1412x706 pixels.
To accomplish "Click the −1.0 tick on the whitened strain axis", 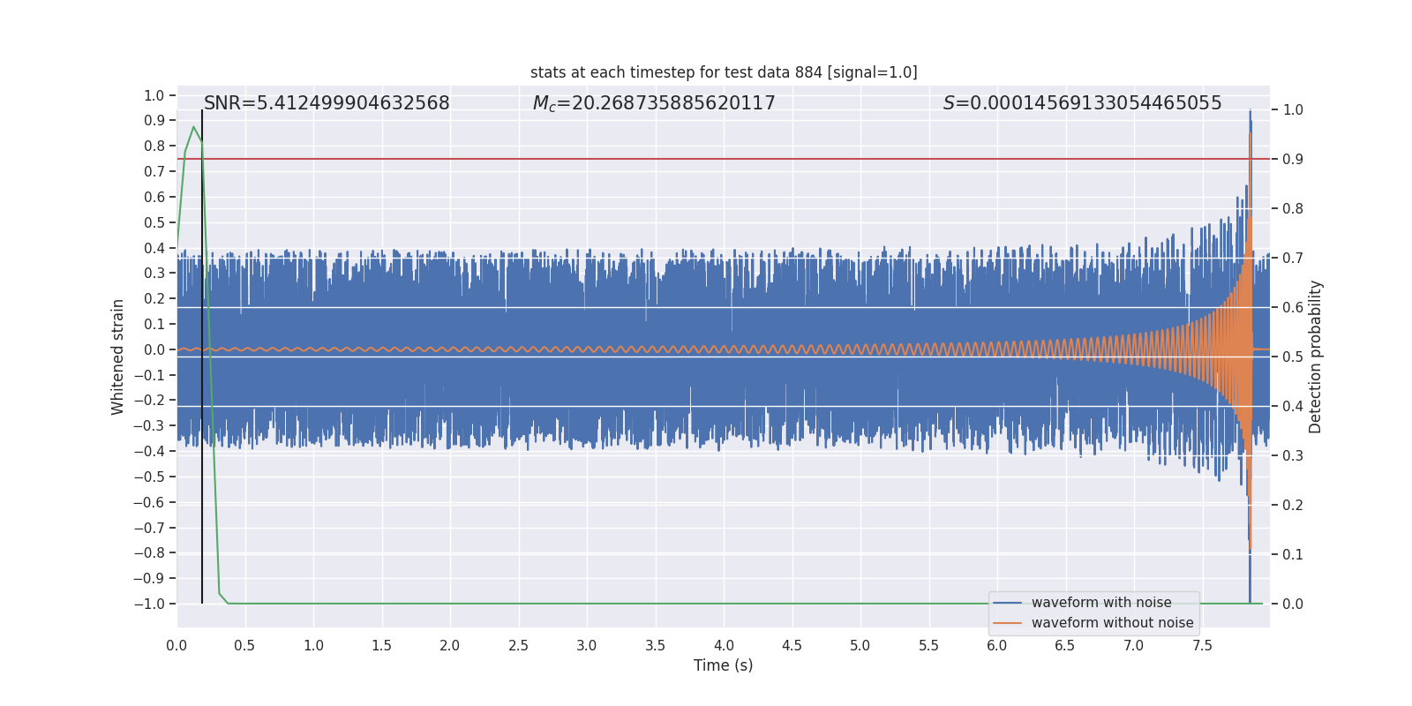I will 149,604.
